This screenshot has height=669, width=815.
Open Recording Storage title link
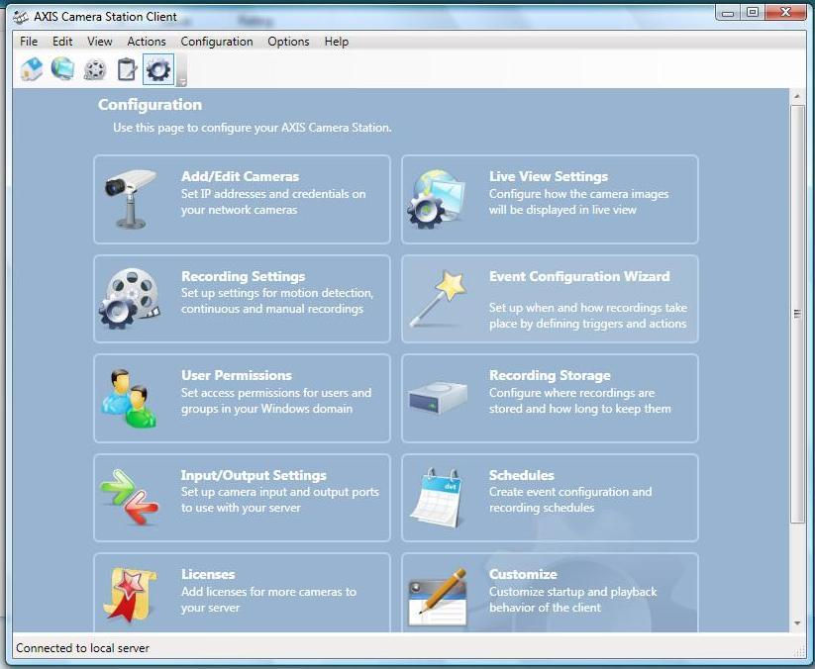pos(550,375)
